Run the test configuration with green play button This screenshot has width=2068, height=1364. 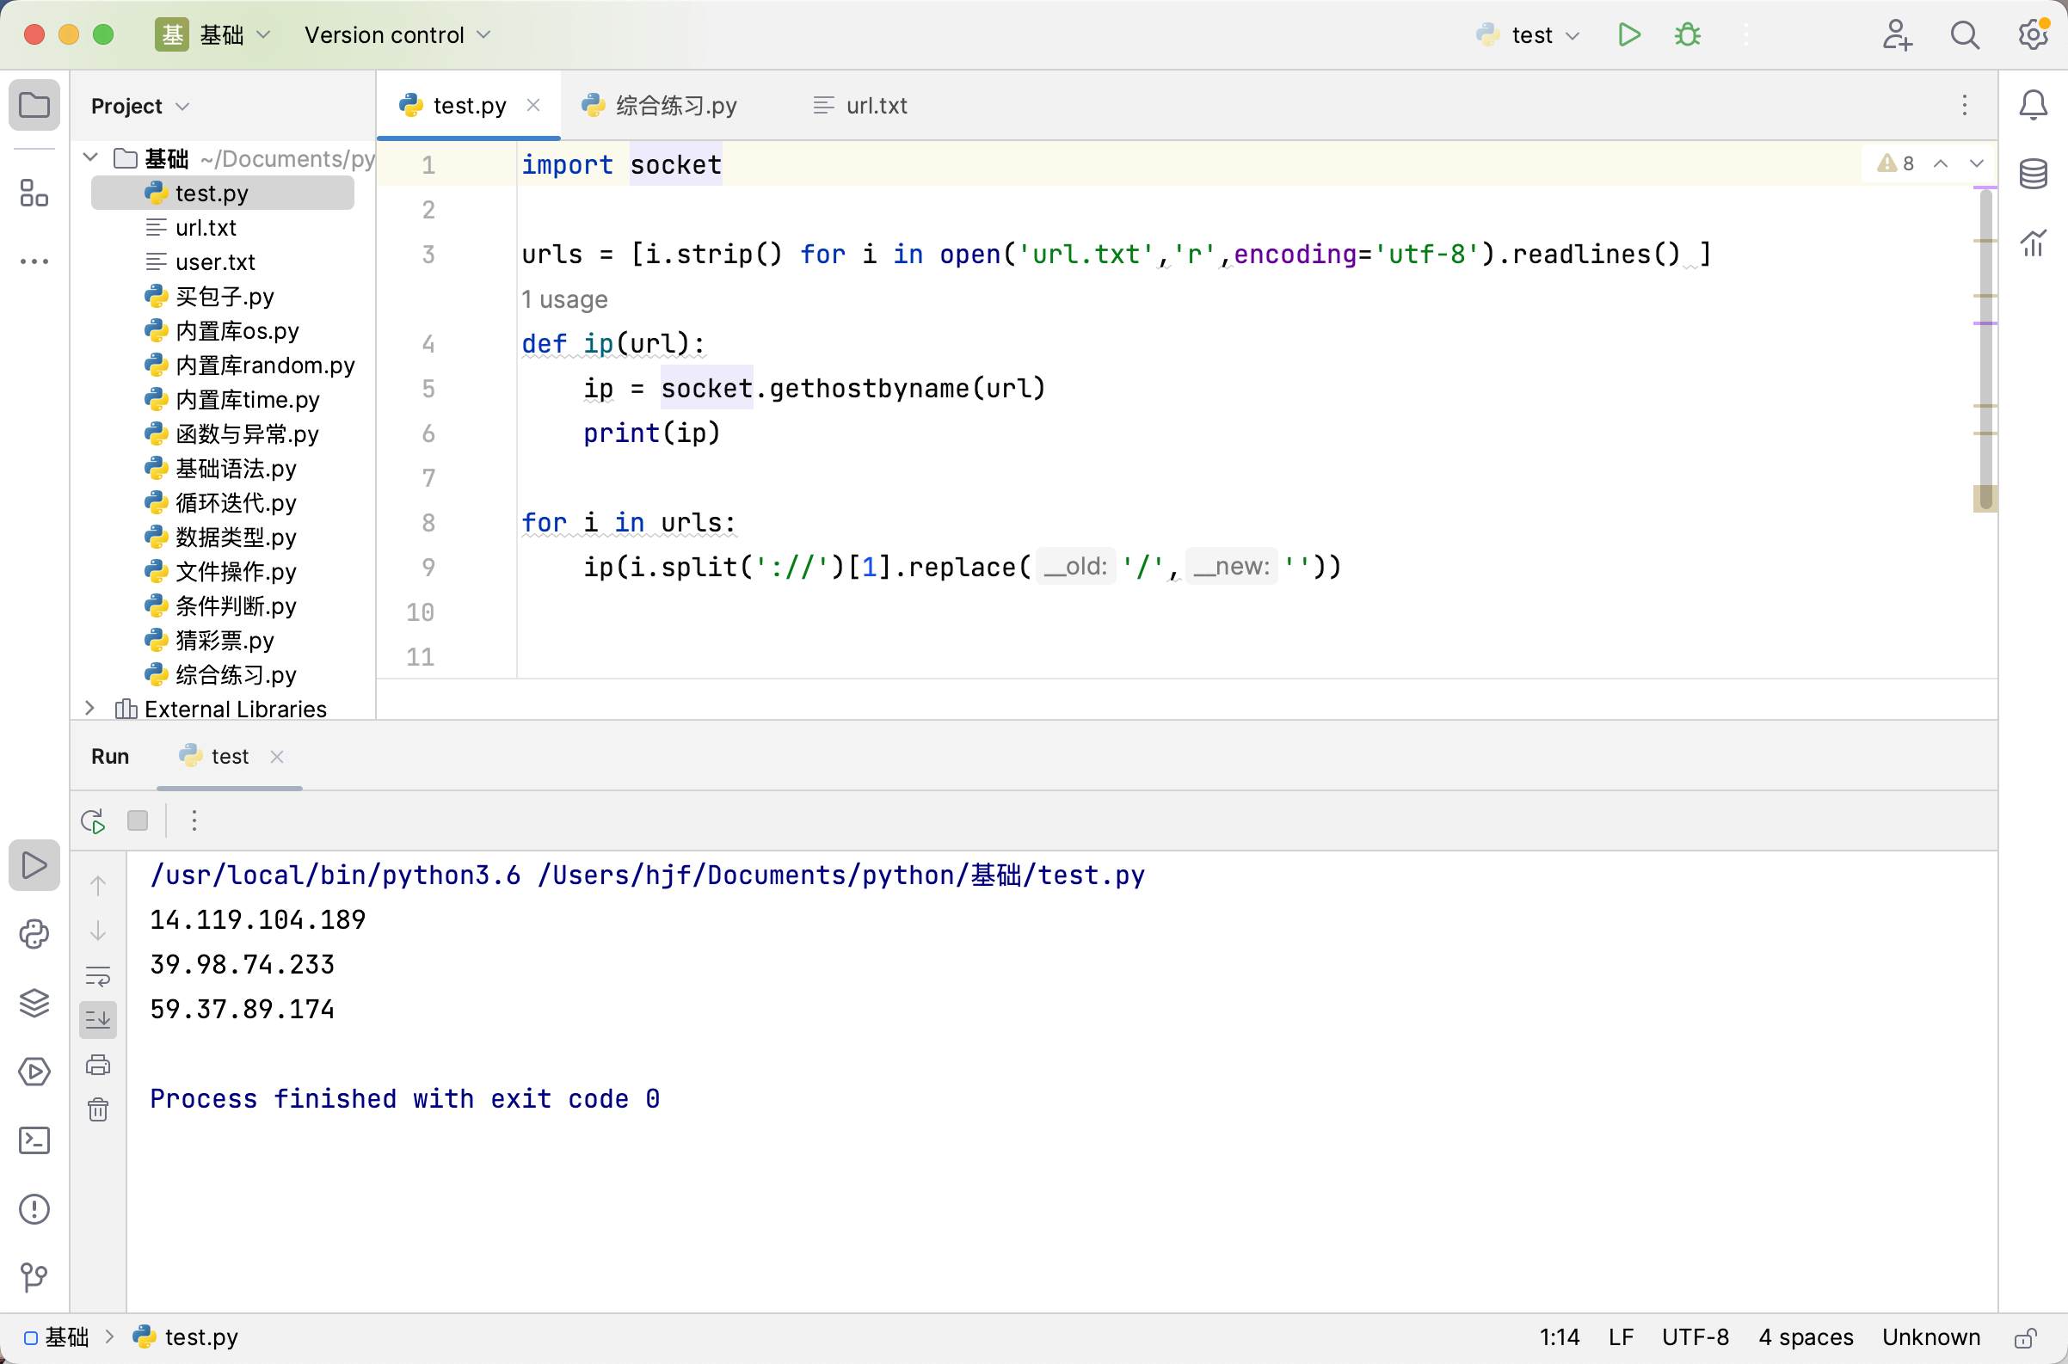[x=1628, y=34]
